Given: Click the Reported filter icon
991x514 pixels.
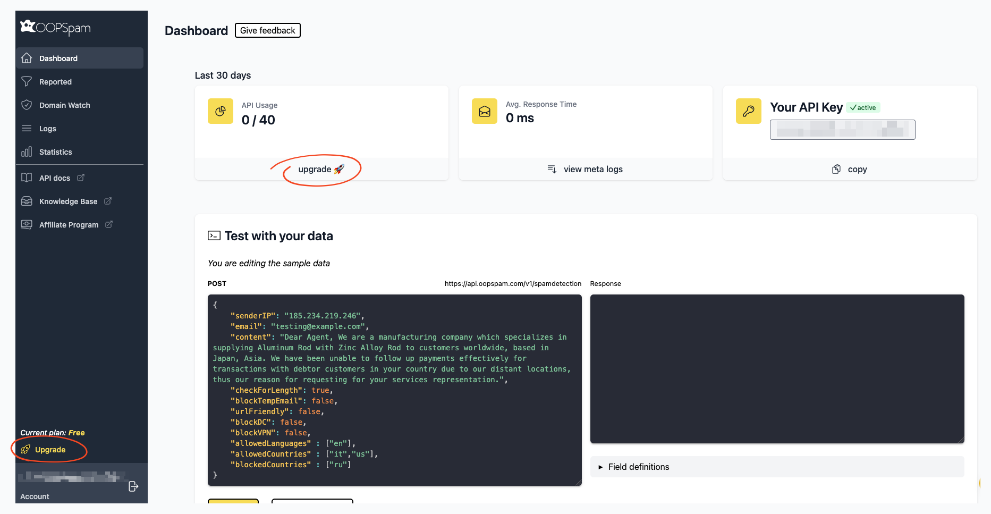Looking at the screenshot, I should pyautogui.click(x=27, y=81).
